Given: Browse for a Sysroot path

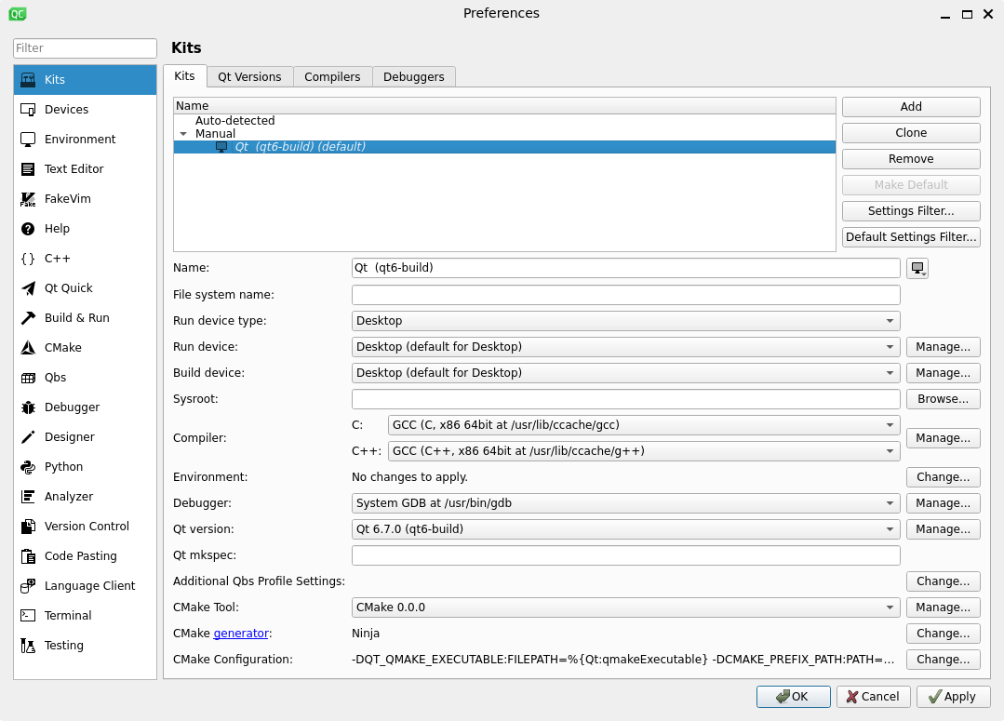Looking at the screenshot, I should click(944, 399).
